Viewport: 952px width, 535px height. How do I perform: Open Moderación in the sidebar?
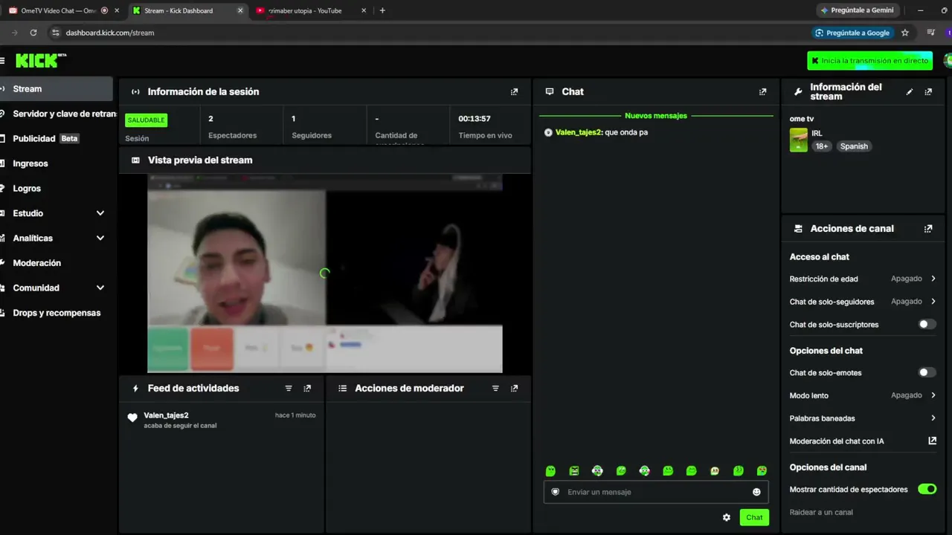click(x=57, y=263)
